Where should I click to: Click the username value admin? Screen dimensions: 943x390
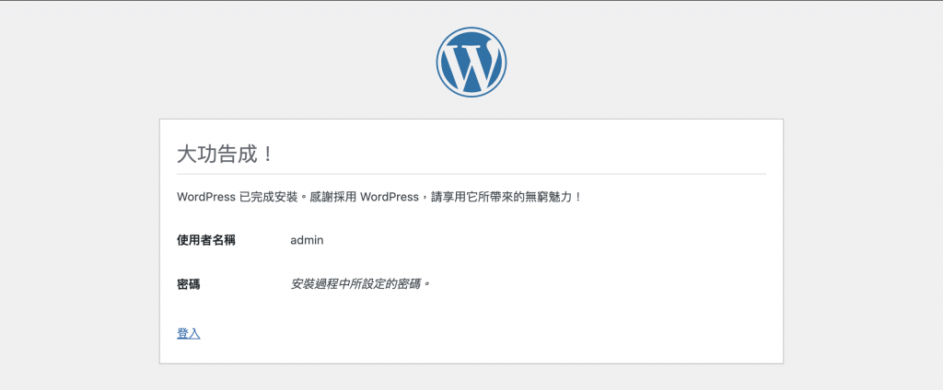(x=307, y=240)
